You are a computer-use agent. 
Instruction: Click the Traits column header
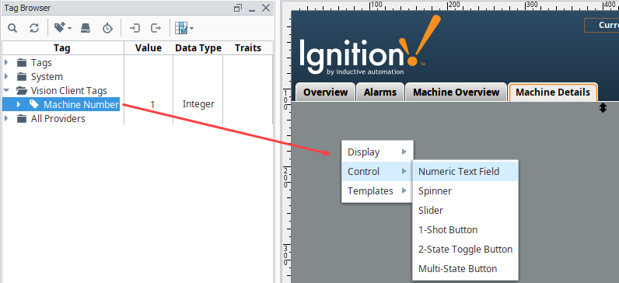point(248,48)
